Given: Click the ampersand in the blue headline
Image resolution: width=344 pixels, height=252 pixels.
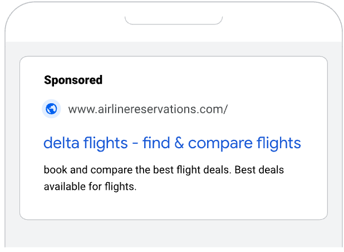Looking at the screenshot, I should tap(179, 143).
